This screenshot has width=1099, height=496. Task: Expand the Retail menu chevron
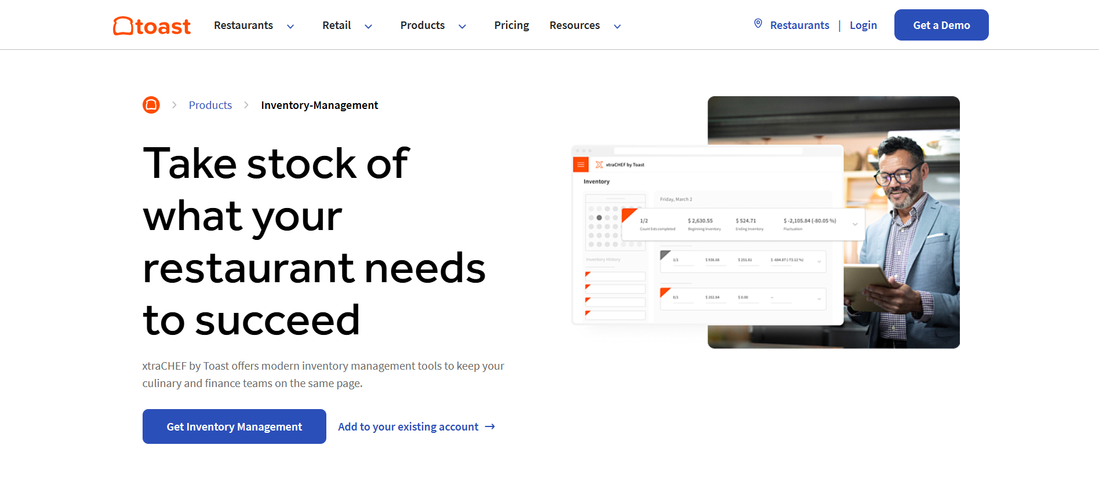(x=368, y=26)
